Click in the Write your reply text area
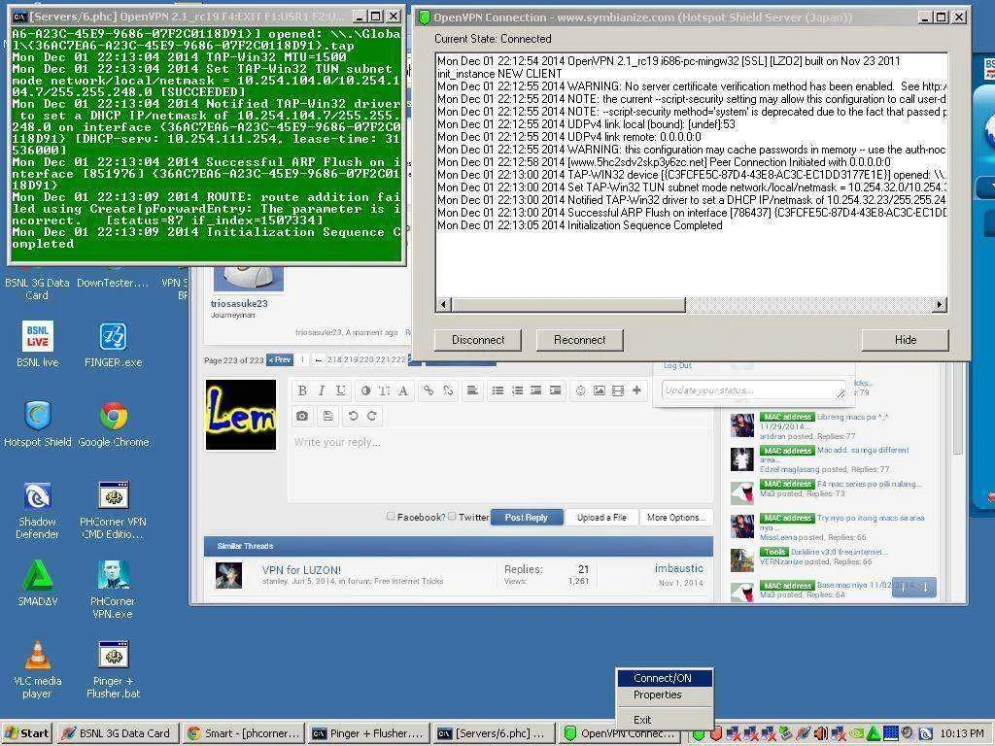Image resolution: width=995 pixels, height=746 pixels. click(500, 466)
